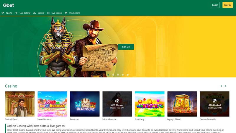Click the Casino cherries icon
Screen dimensions: 236x133
35,13
